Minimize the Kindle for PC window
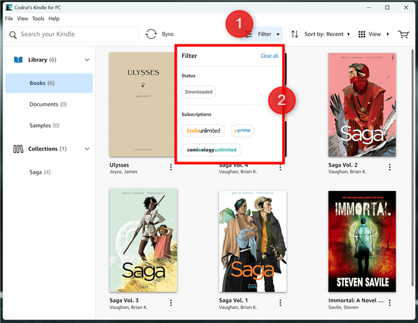 tap(369, 8)
